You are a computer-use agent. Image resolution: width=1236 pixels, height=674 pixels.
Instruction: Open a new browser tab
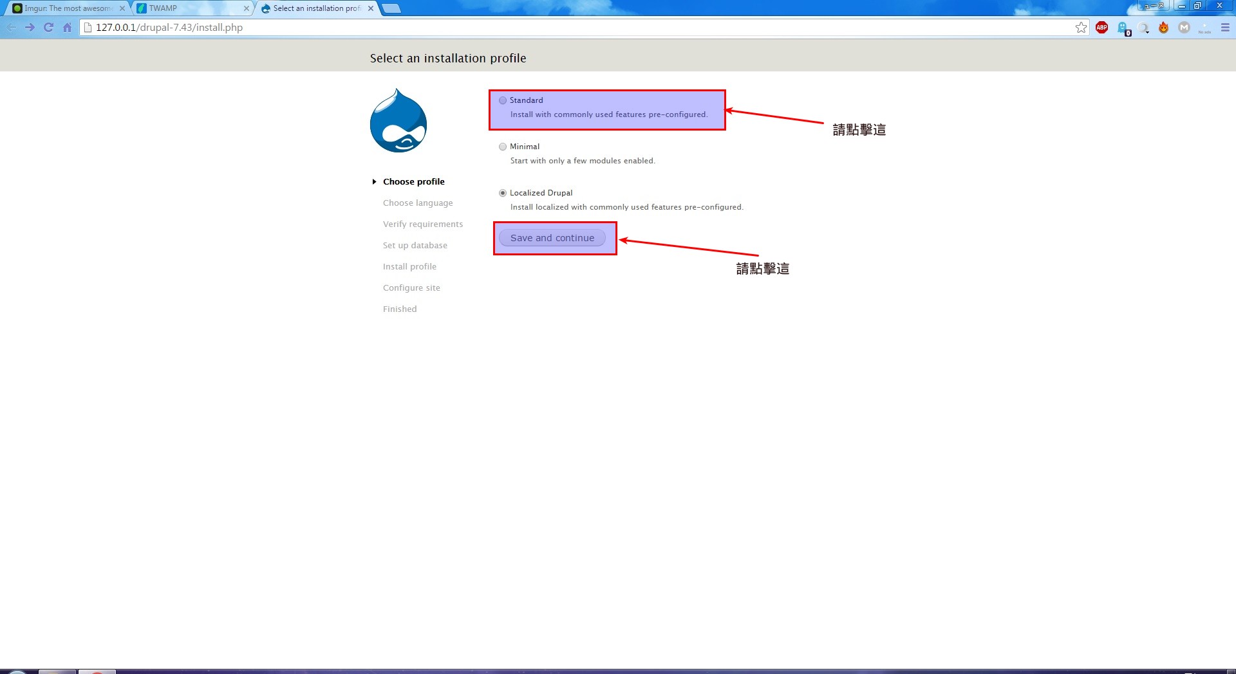[391, 8]
